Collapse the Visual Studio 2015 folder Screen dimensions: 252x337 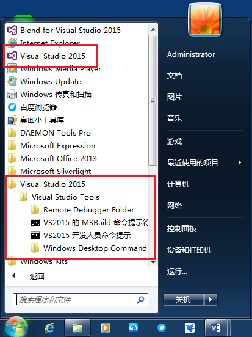coord(52,184)
